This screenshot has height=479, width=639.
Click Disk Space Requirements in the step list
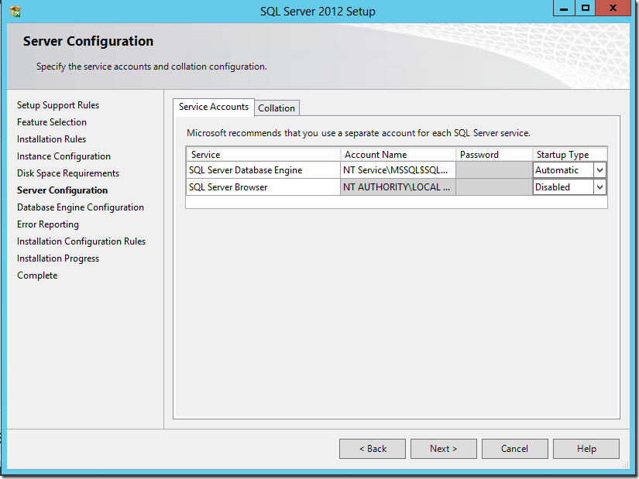(x=68, y=173)
